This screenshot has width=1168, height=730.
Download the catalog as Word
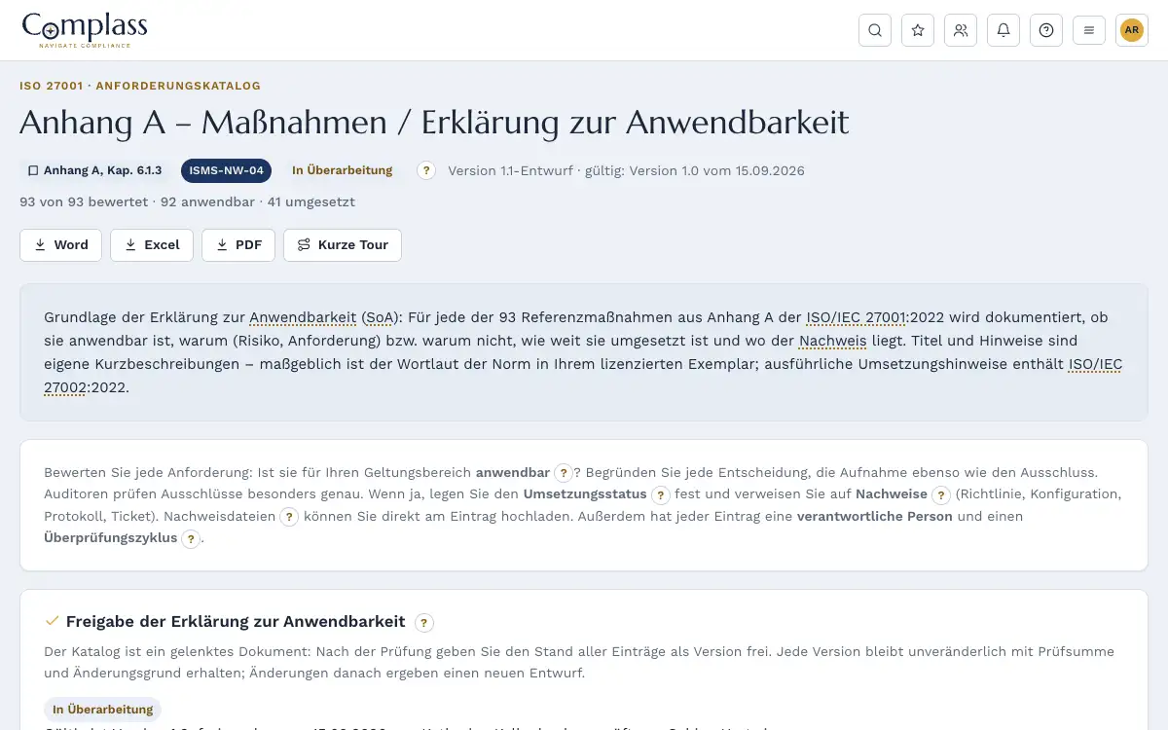(x=61, y=245)
